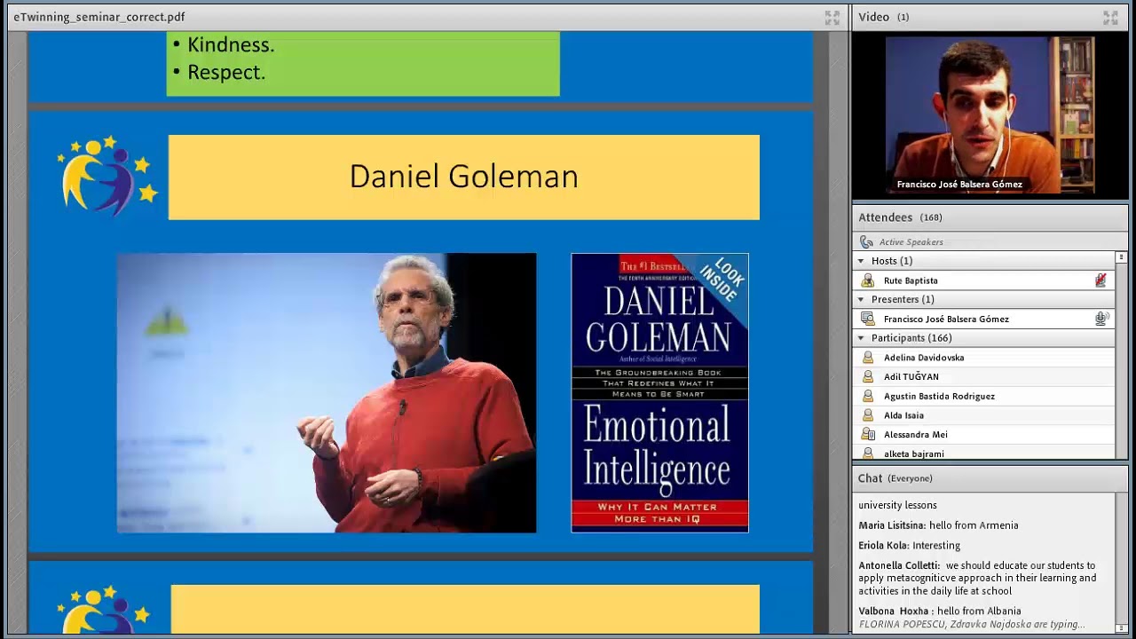Click Agustin Bastida Rodriguez's participant icon
This screenshot has width=1136, height=639.
coord(868,396)
